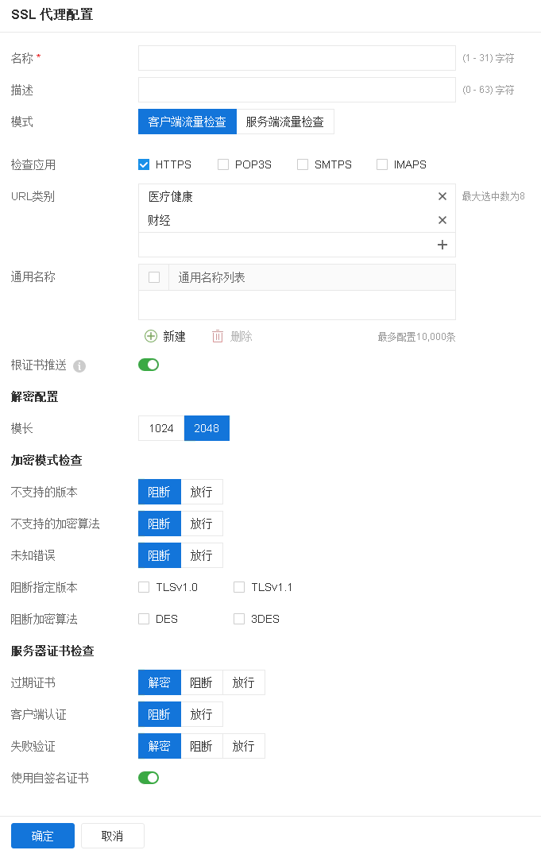Click the 删除 trash icon
The height and width of the screenshot is (854, 541).
click(x=218, y=336)
